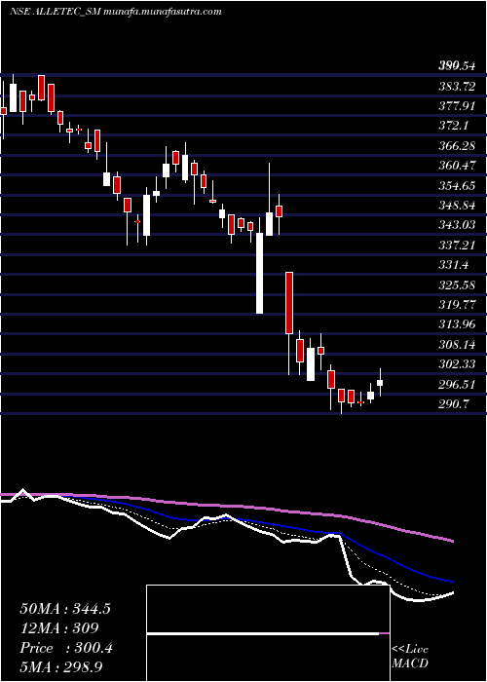The width and height of the screenshot is (487, 682).
Task: Select the 377.91 price axis label
Action: (x=457, y=106)
